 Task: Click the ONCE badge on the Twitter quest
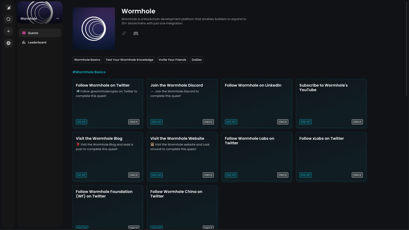[133, 122]
